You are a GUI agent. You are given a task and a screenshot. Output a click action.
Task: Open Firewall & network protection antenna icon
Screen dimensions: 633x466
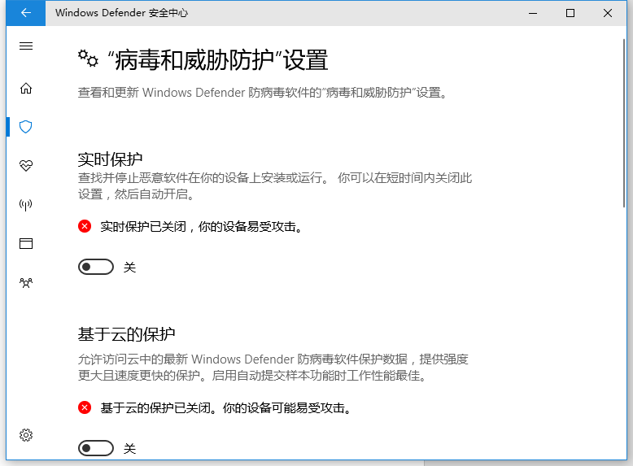tap(26, 205)
